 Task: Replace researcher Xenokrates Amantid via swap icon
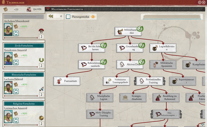coord(16,62)
